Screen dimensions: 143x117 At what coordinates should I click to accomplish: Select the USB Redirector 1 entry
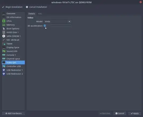[13, 70]
